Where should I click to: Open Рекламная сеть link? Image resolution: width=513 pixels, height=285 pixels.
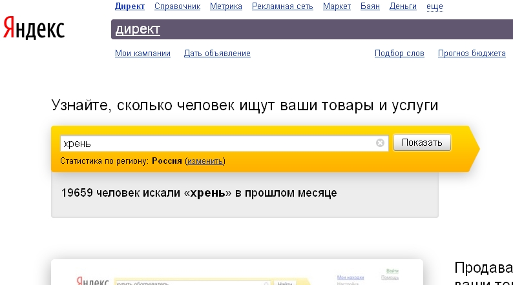tap(282, 6)
